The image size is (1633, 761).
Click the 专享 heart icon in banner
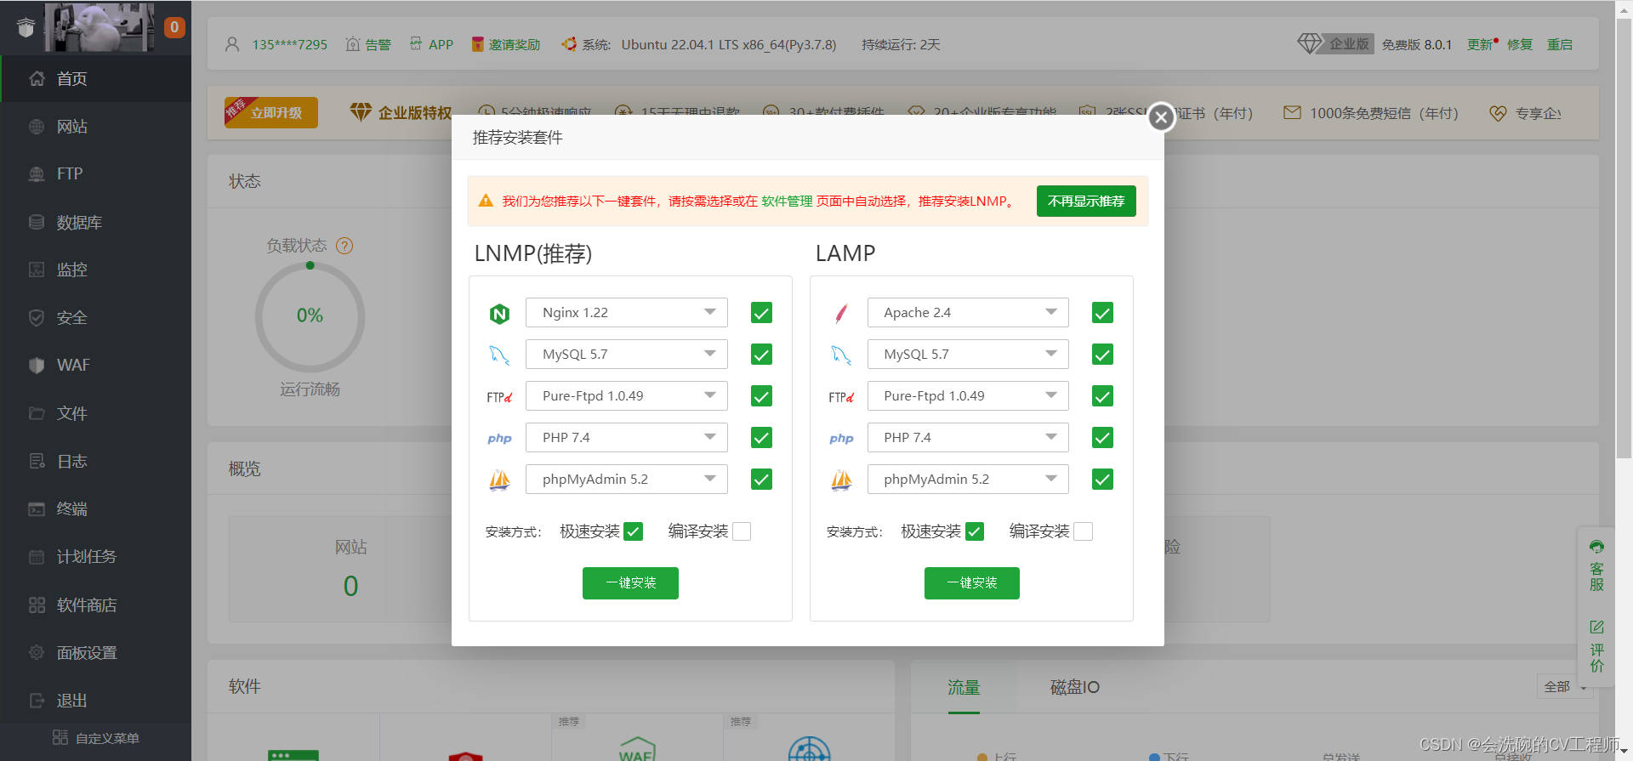click(x=1498, y=113)
